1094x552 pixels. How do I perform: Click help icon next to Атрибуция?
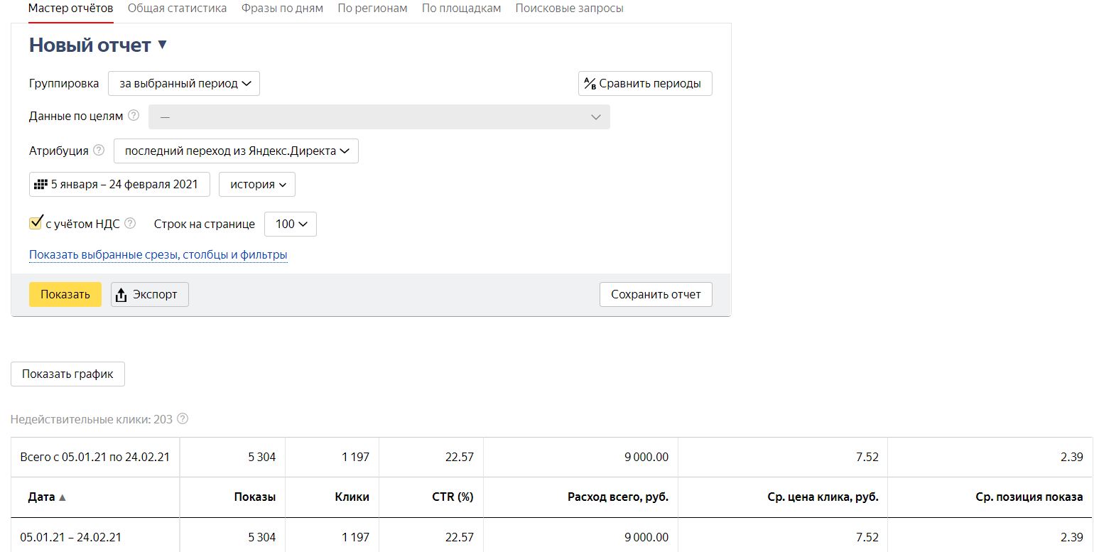(x=99, y=150)
